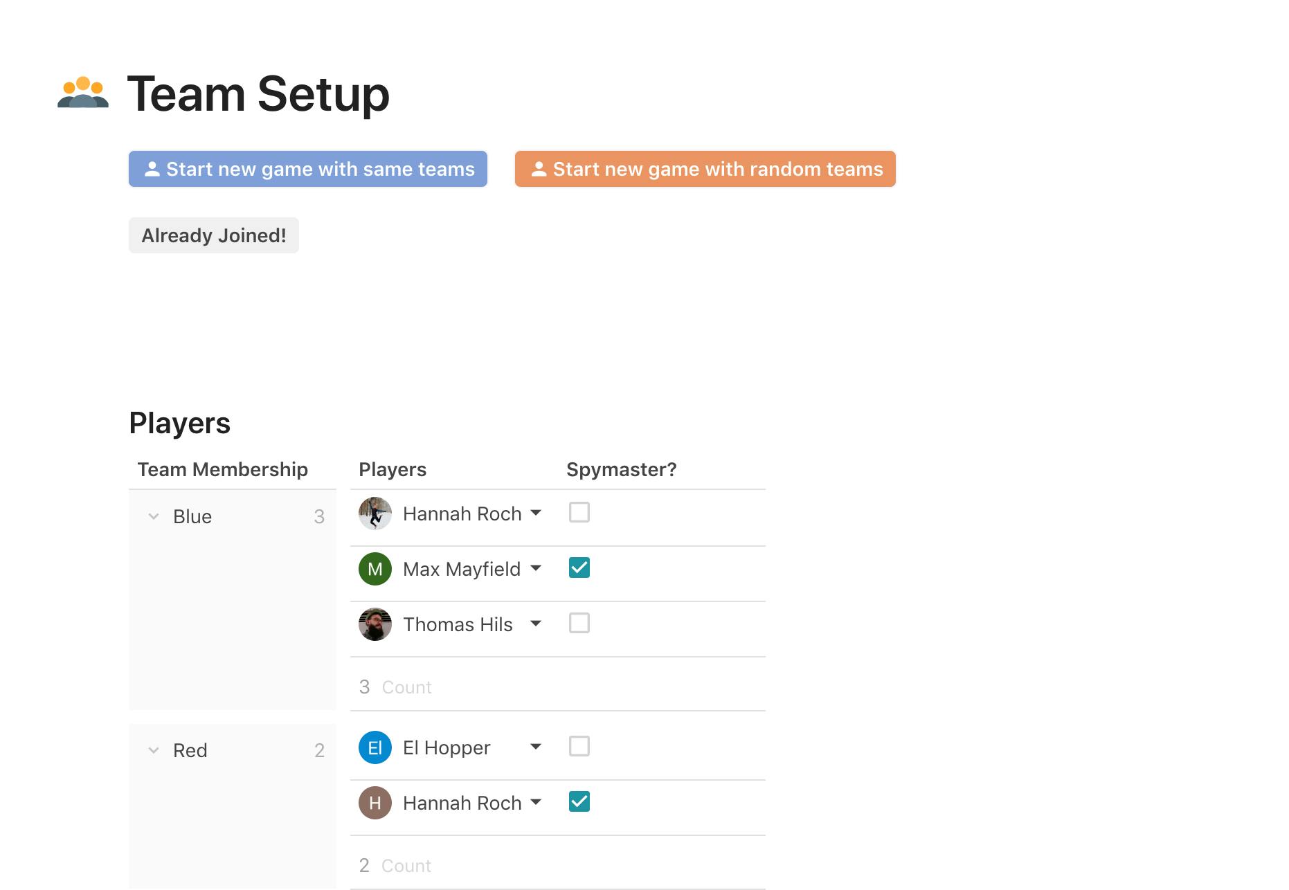Toggle Spymaster checkbox for Max Mayfield
The width and height of the screenshot is (1289, 890).
(579, 568)
